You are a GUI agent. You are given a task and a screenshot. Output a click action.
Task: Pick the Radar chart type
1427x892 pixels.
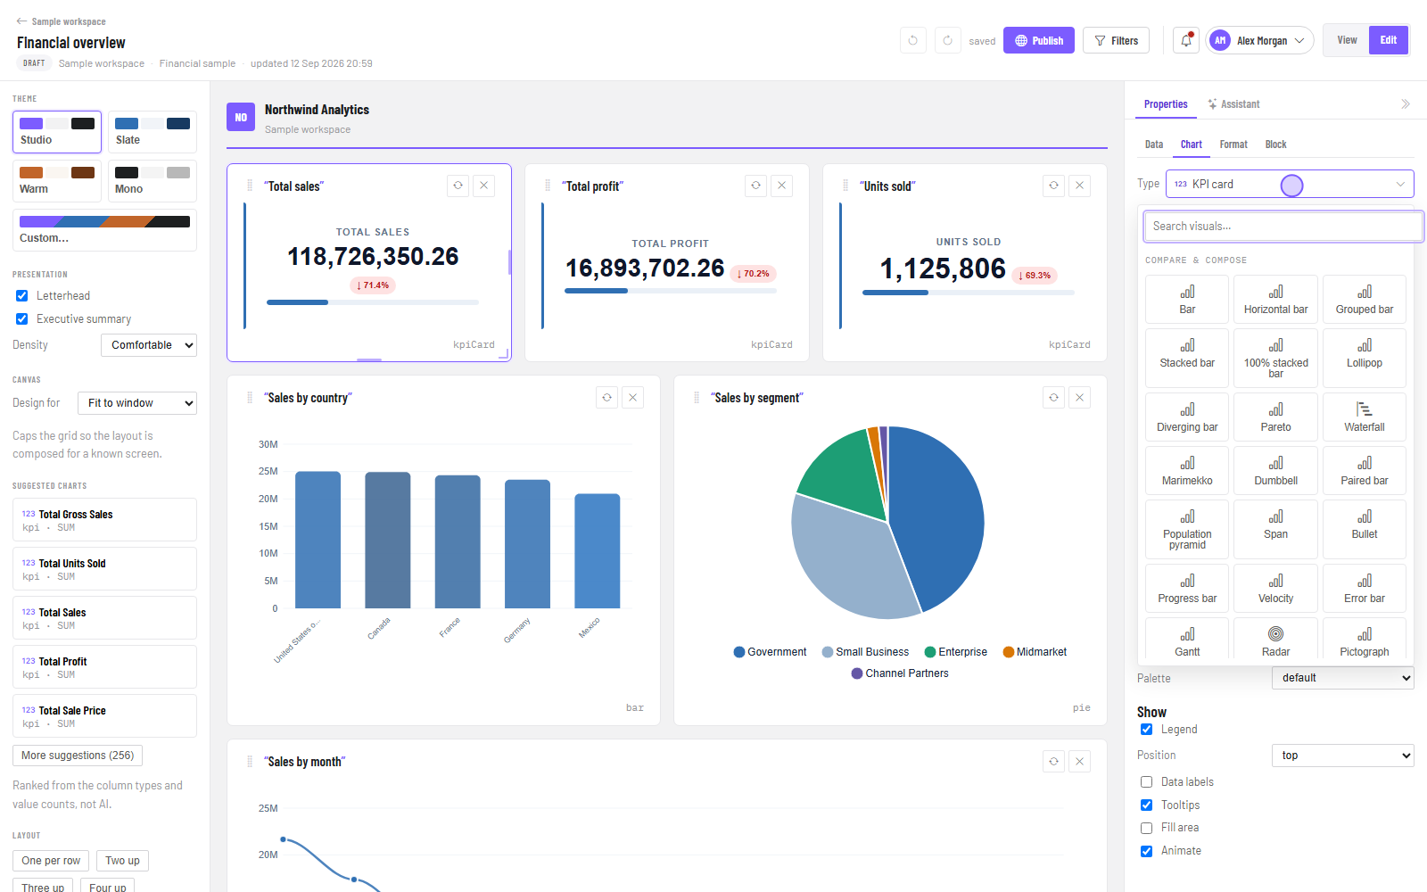[1276, 639]
